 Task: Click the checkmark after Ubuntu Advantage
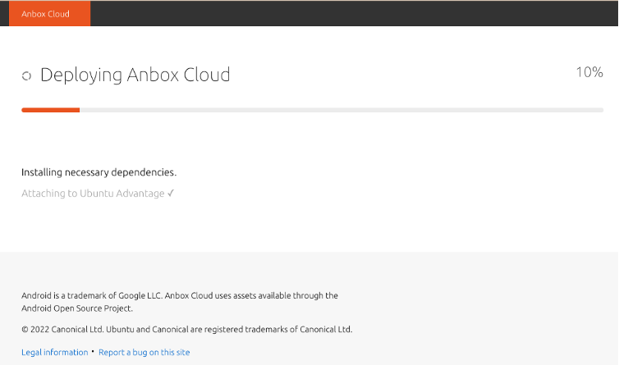click(x=171, y=194)
